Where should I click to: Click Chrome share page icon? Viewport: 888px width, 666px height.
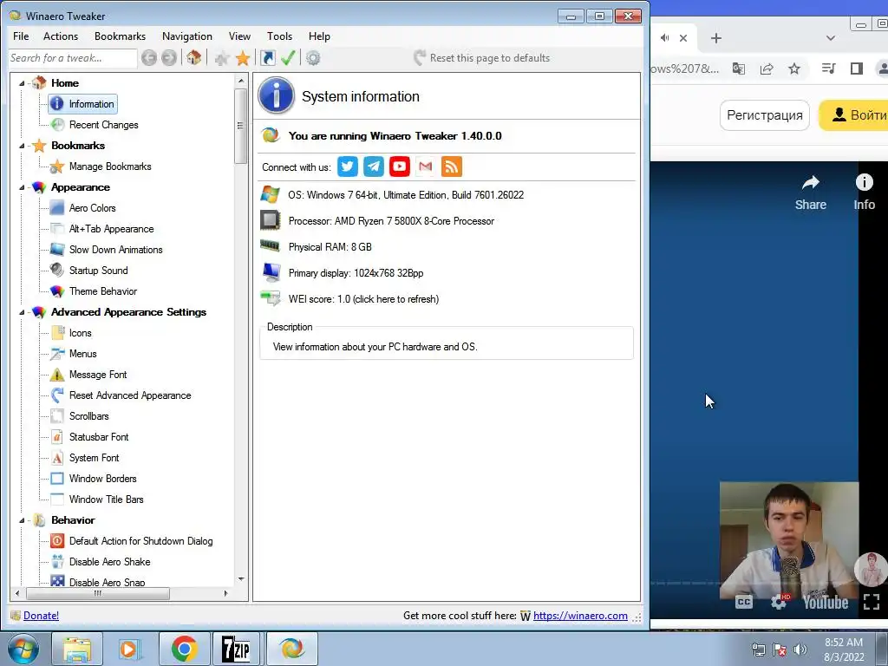click(x=767, y=69)
